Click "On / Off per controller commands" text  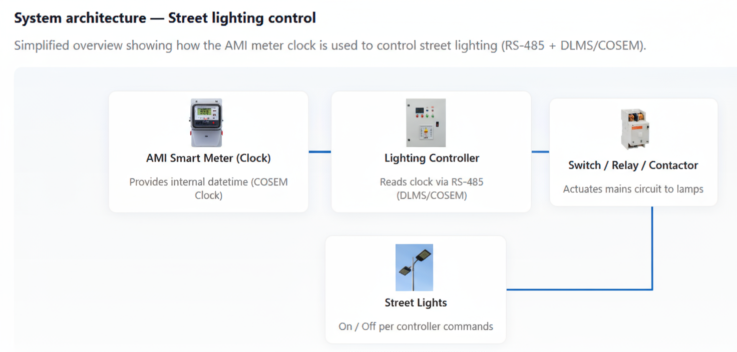[x=416, y=327]
